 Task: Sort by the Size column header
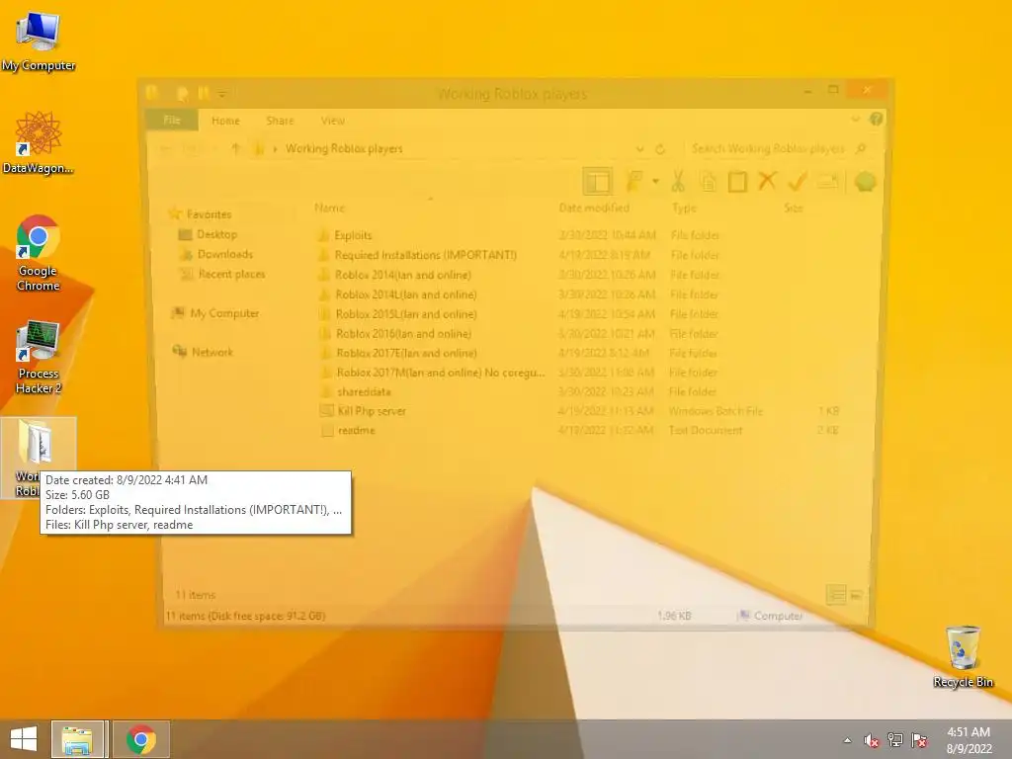tap(794, 208)
